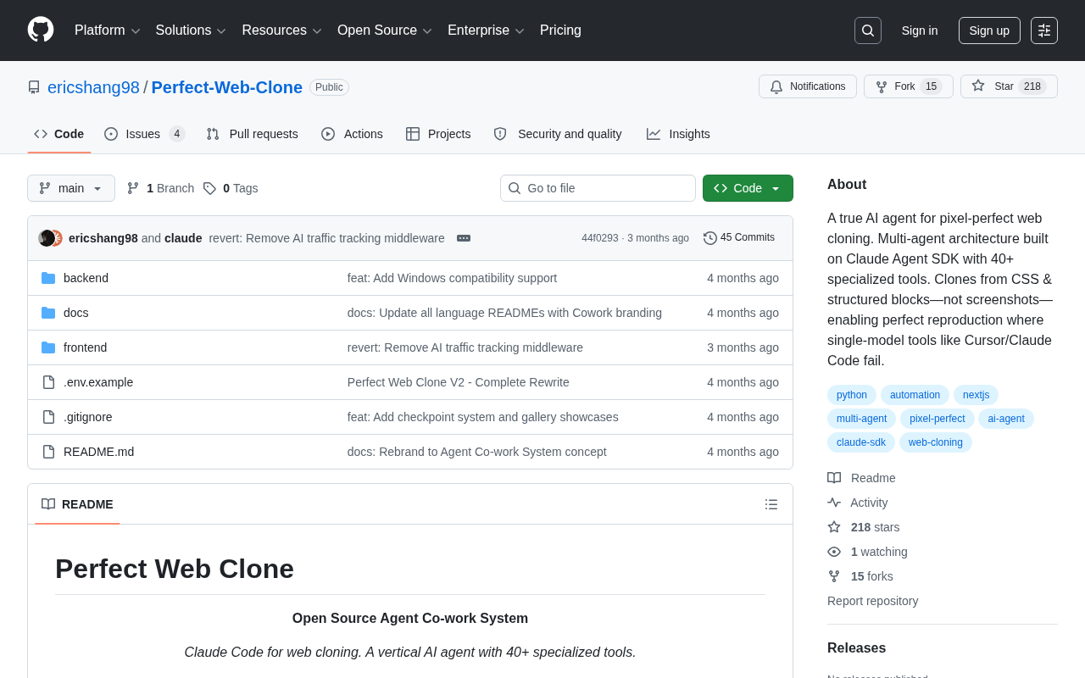The height and width of the screenshot is (678, 1085).
Task: Click the Sign up button
Action: point(989,31)
